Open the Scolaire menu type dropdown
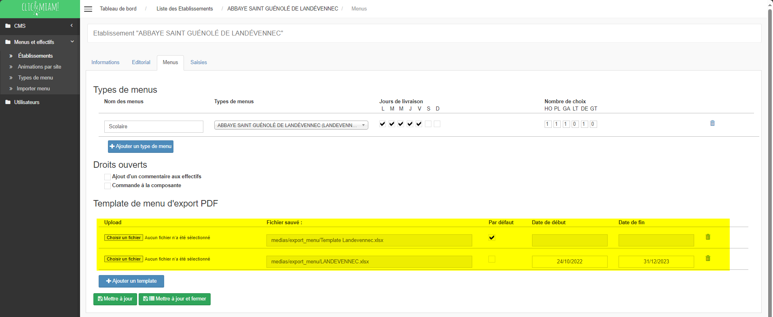The height and width of the screenshot is (317, 773). click(x=291, y=125)
